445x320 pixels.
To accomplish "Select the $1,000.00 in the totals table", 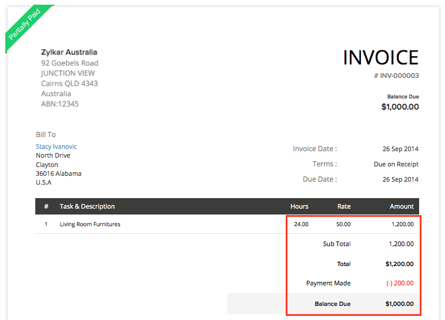I will tap(399, 304).
